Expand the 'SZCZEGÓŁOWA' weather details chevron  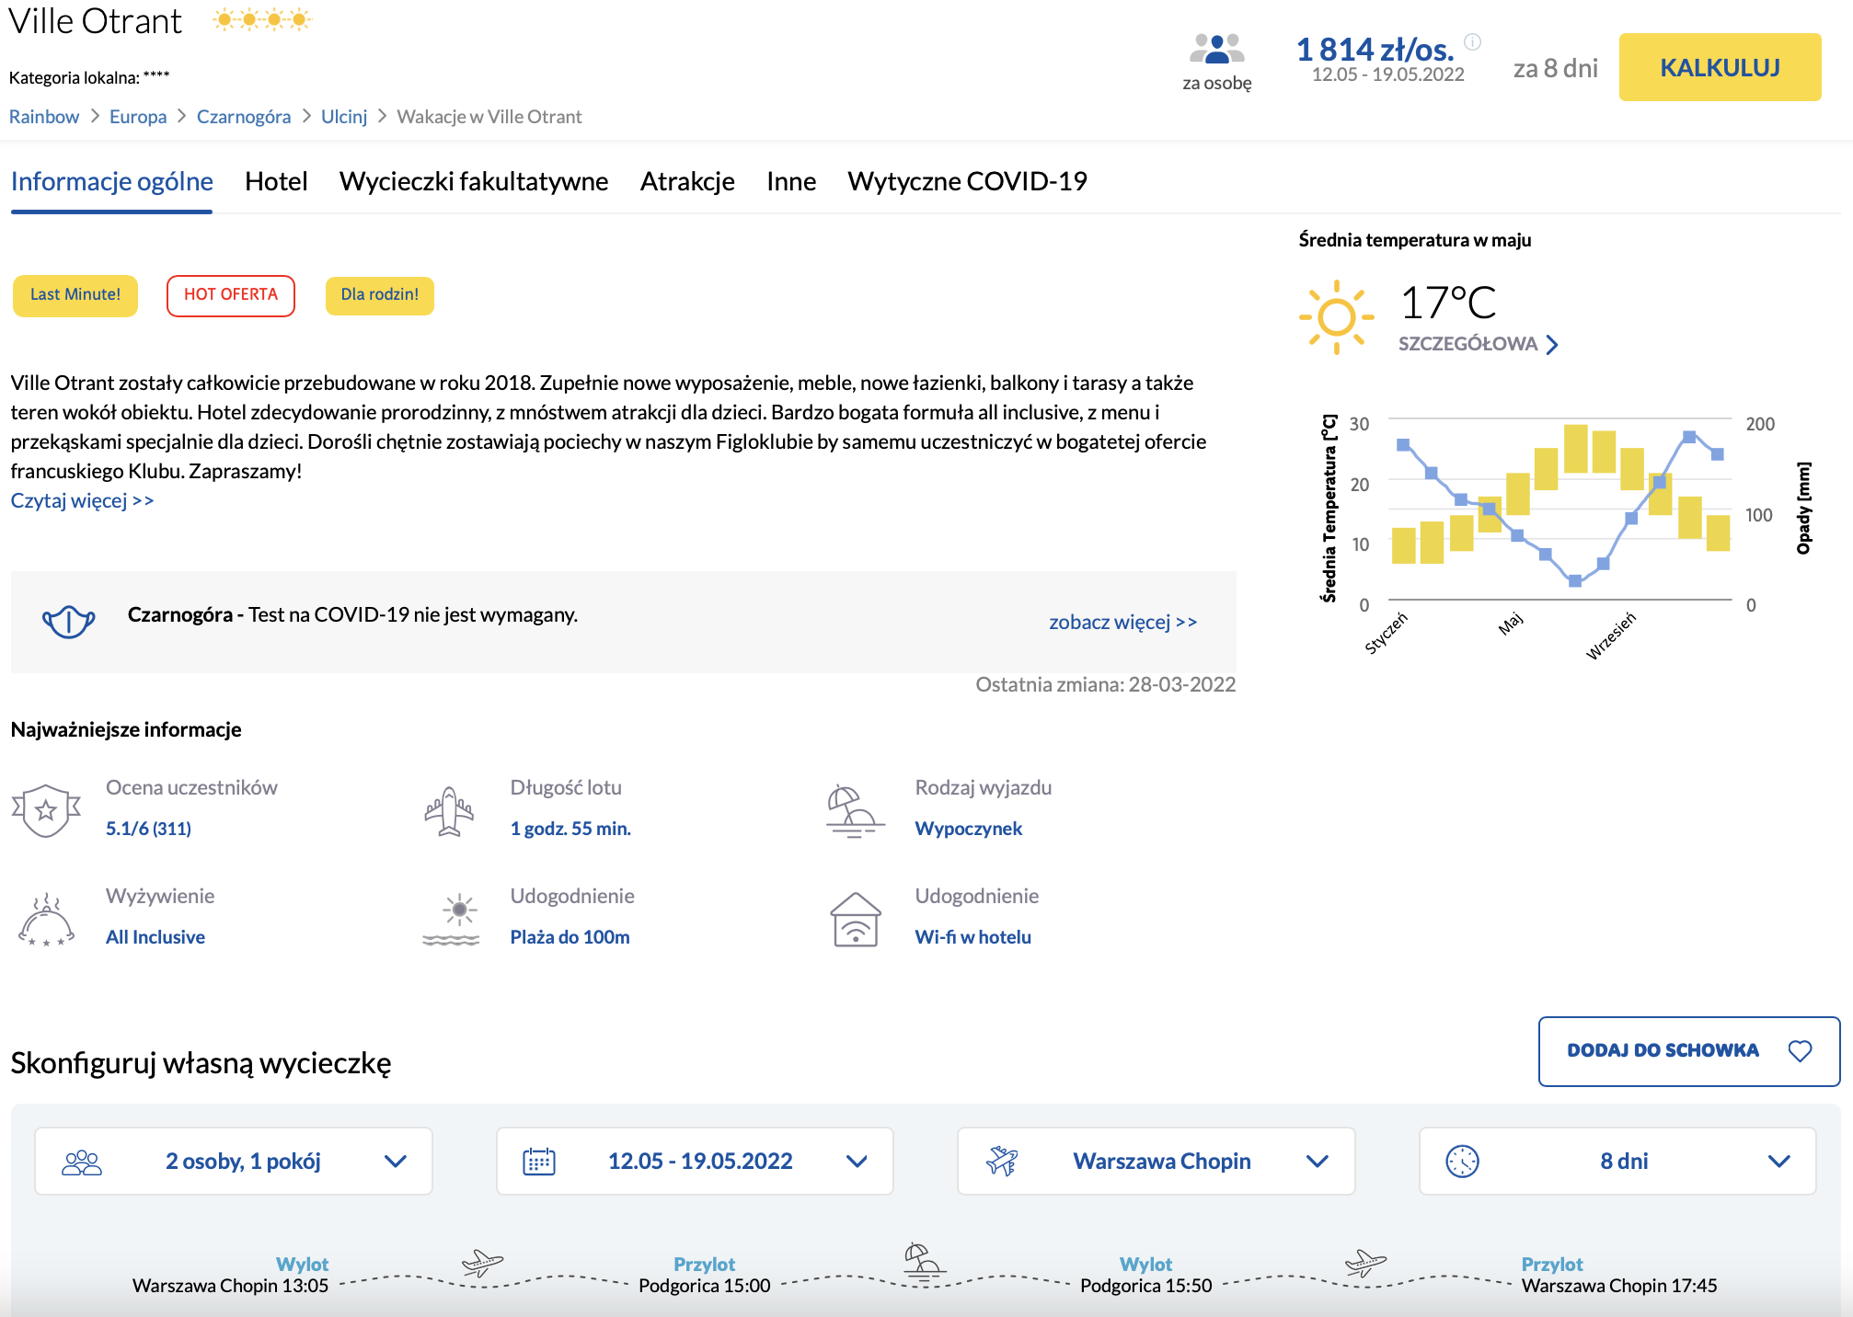1553,345
